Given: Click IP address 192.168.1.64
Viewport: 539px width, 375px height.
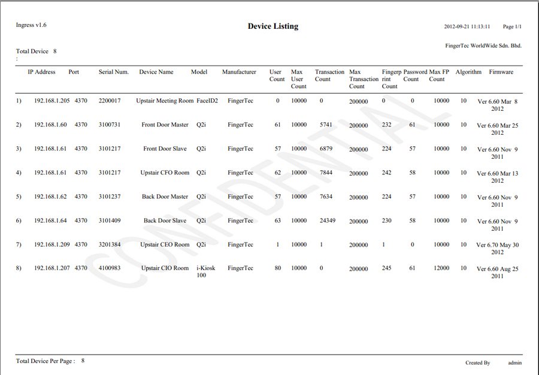Looking at the screenshot, I should (50, 220).
